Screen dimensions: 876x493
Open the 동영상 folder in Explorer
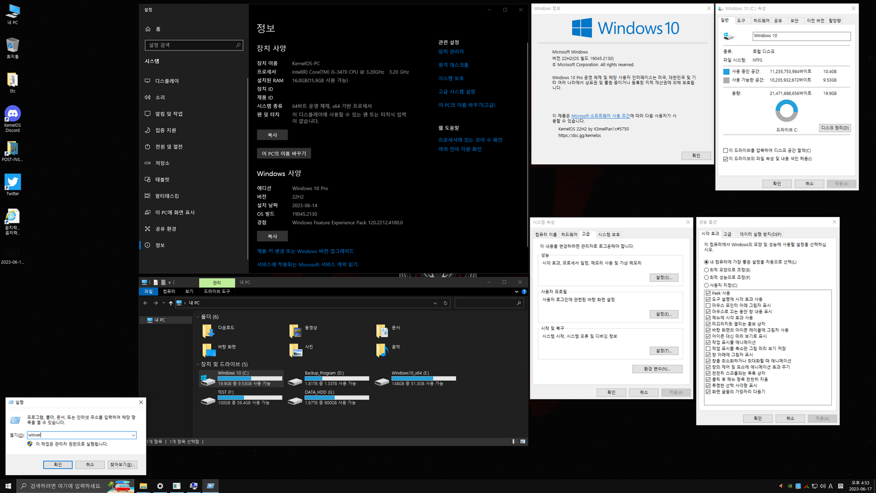click(303, 330)
